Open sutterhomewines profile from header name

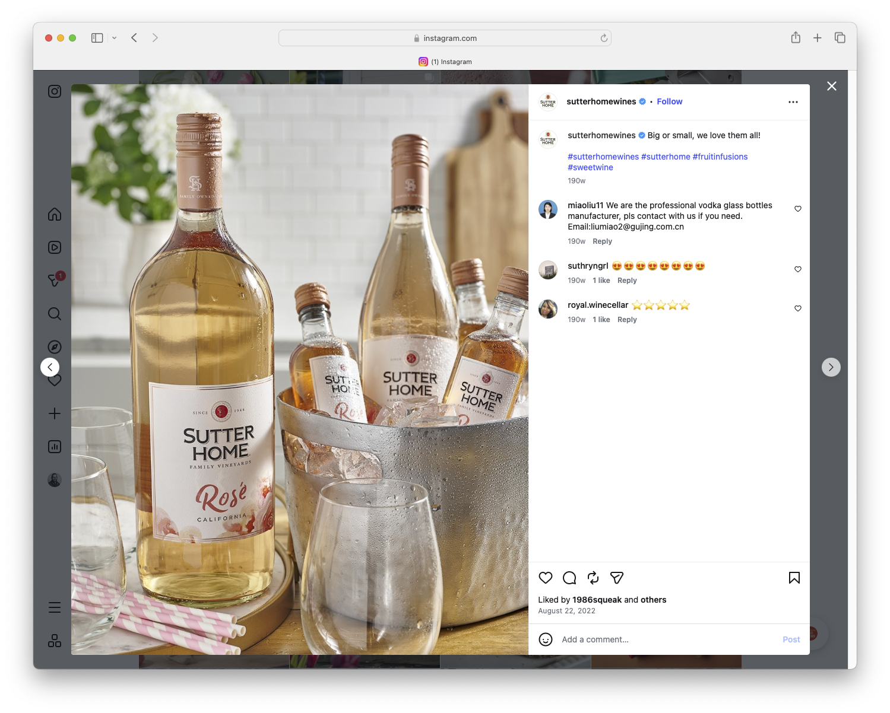(x=601, y=101)
